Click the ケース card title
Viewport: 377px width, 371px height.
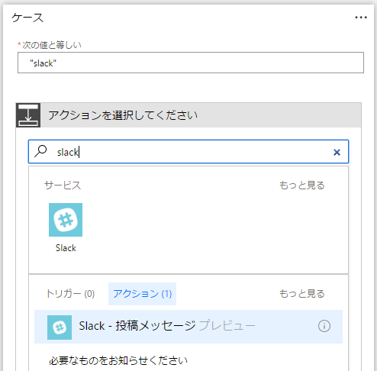tap(27, 18)
